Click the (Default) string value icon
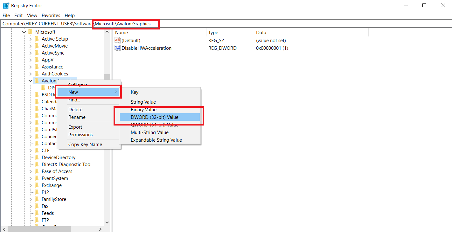This screenshot has height=232, width=452. 118,41
